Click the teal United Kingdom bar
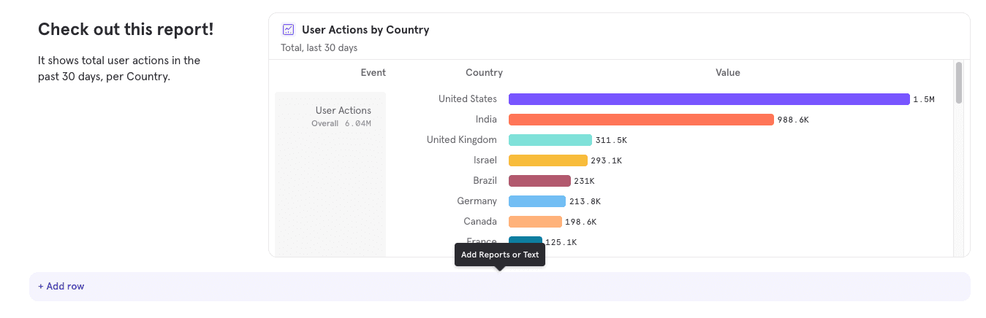The image size is (986, 318). click(x=550, y=140)
